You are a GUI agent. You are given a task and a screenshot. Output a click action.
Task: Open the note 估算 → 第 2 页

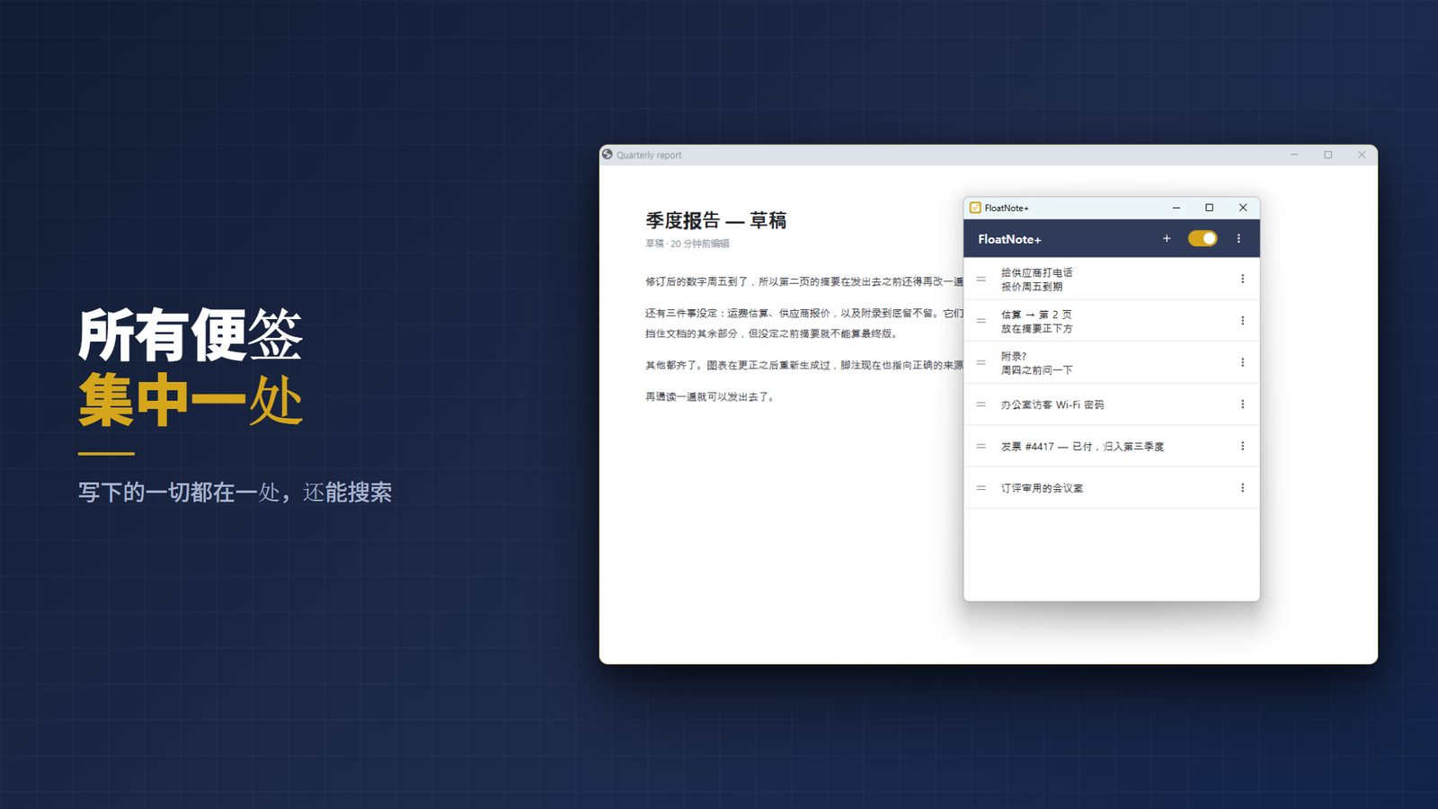(1112, 321)
